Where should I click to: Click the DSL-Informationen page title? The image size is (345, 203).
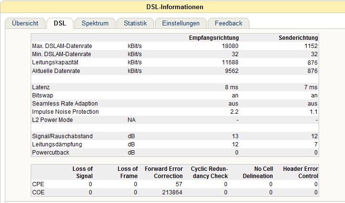[x=175, y=7]
